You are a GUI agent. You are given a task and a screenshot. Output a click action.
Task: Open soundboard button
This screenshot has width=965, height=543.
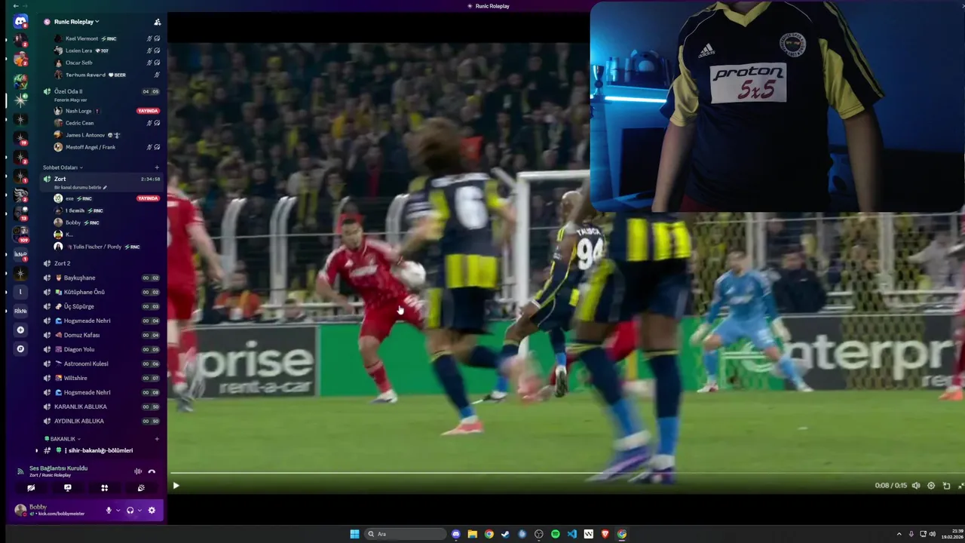[x=141, y=488]
